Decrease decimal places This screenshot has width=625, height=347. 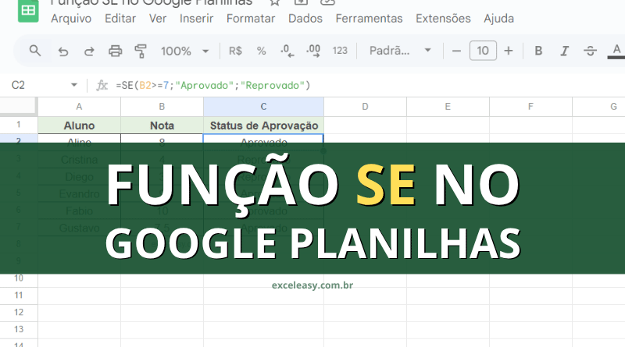[x=287, y=51]
